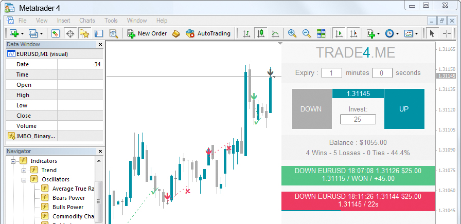The height and width of the screenshot is (224, 461).
Task: Toggle the Terminal window icon
Action: [99, 33]
